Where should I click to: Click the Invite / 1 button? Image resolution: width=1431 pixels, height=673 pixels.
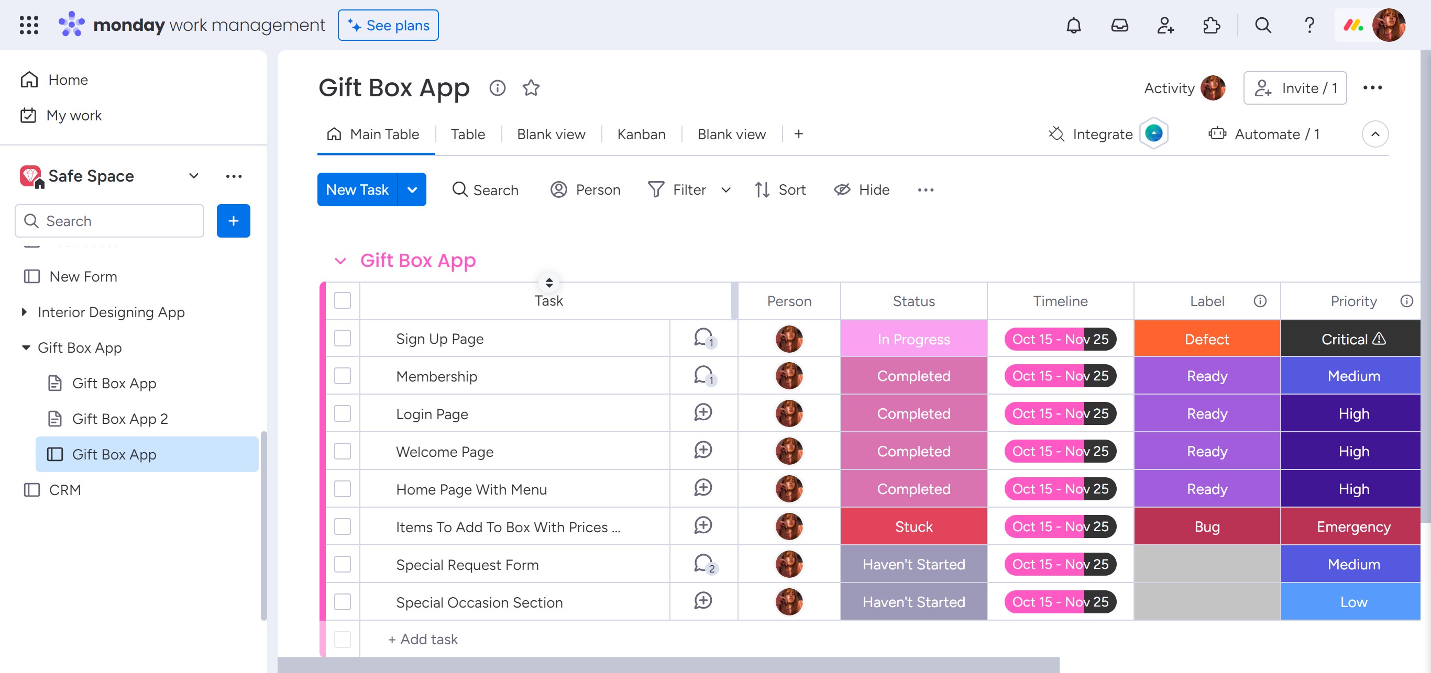[x=1294, y=88]
